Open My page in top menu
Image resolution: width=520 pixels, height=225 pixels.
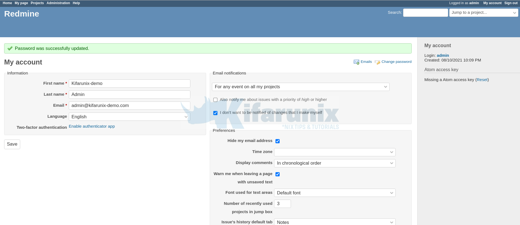[21, 3]
